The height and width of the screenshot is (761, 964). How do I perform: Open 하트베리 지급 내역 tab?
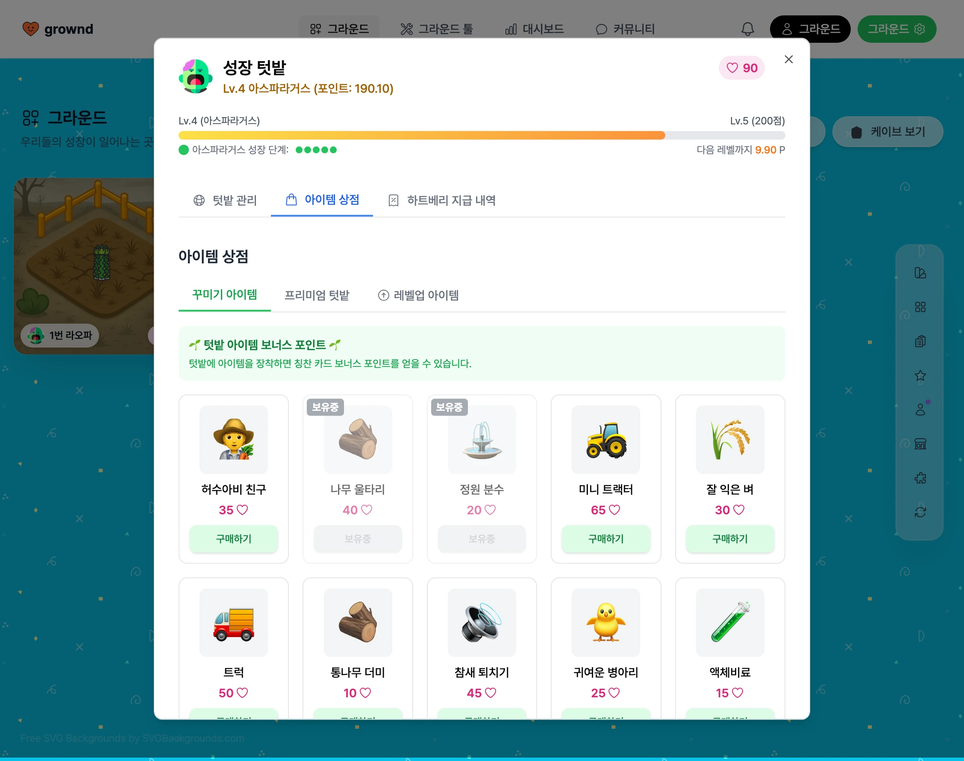pos(442,201)
